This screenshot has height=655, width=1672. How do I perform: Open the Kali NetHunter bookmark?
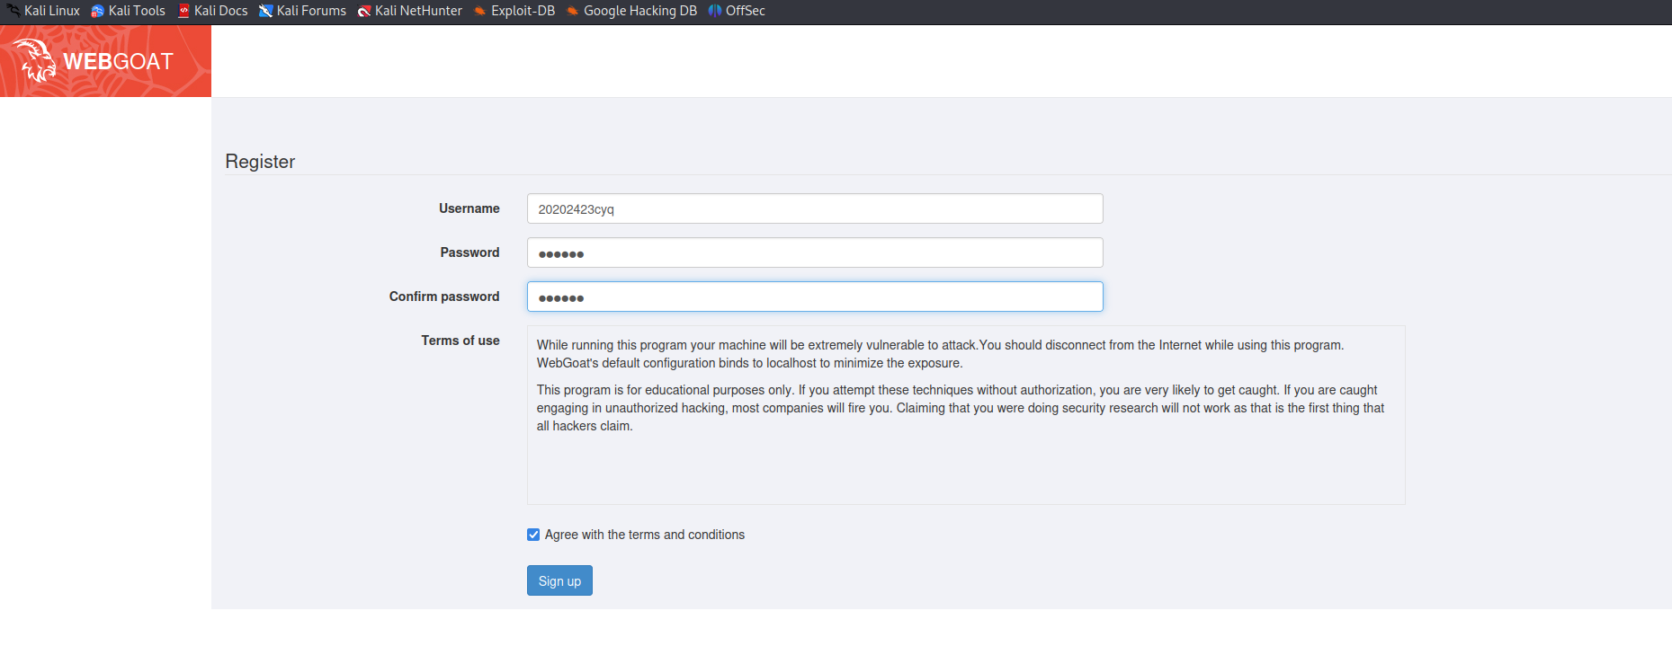tap(410, 11)
